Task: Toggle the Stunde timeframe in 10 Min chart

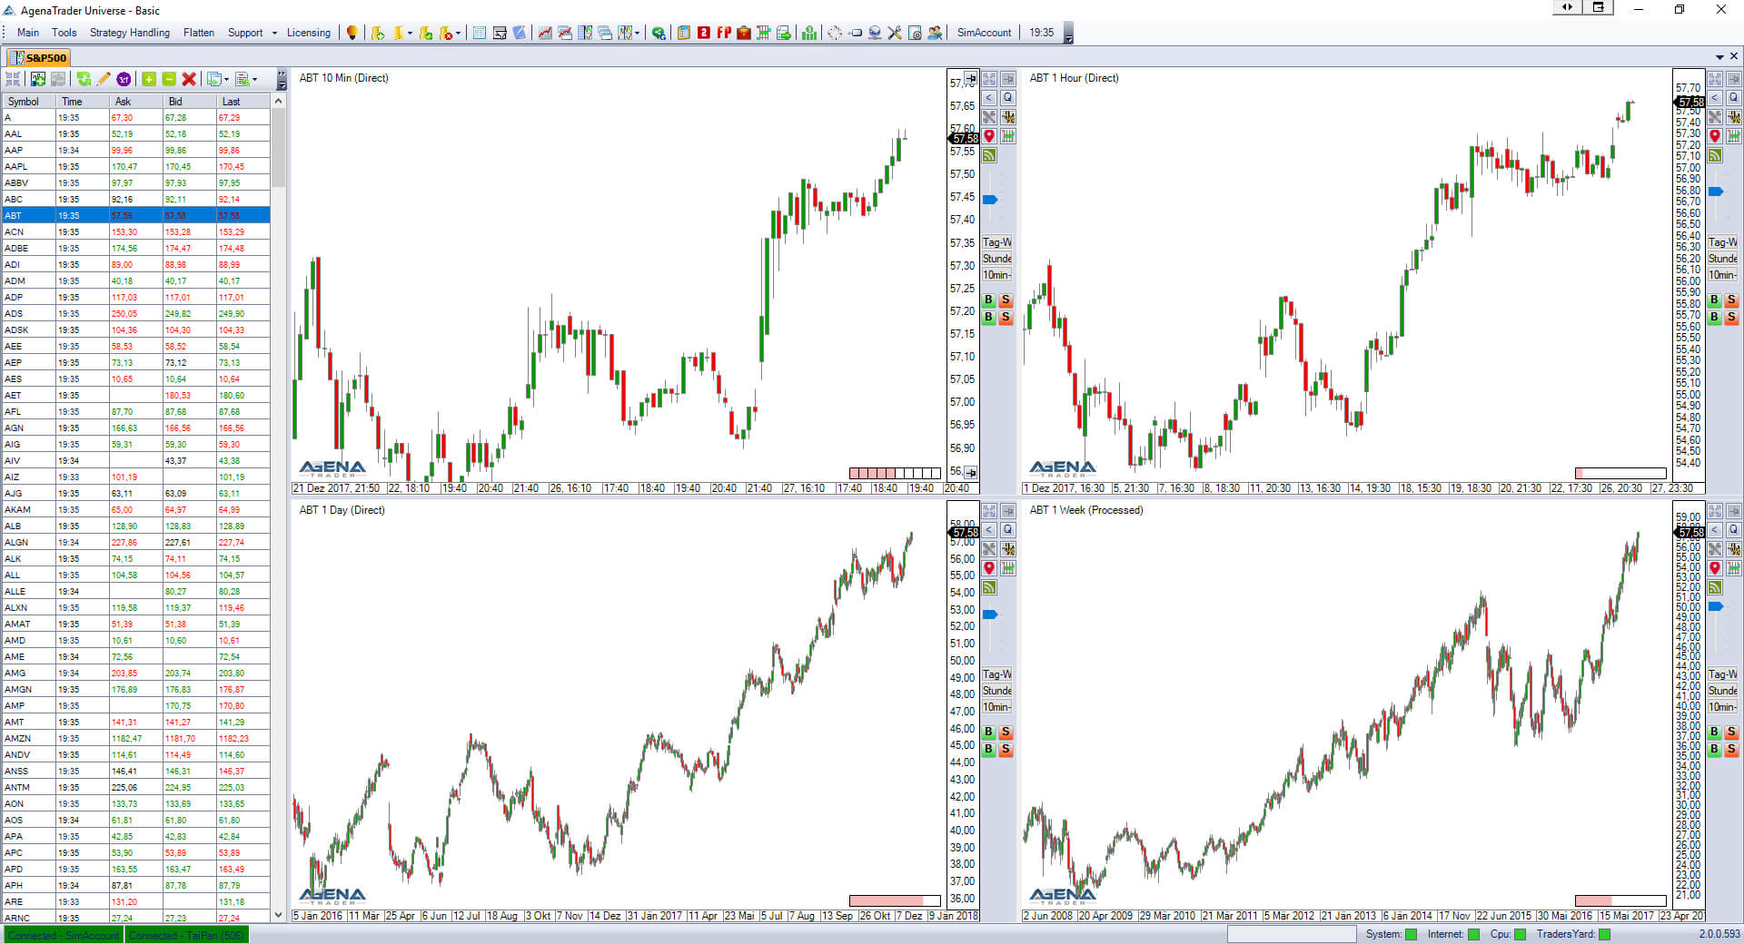Action: (x=996, y=259)
